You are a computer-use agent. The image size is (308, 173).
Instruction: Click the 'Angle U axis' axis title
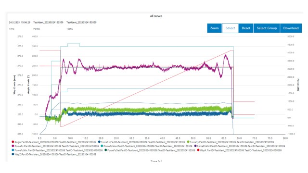pos(28,85)
